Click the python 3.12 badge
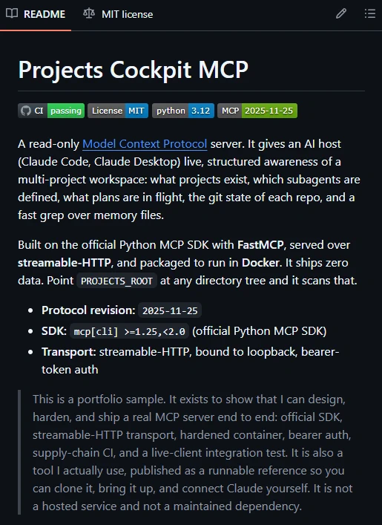Screen dimensions: 382x525 click(x=183, y=111)
